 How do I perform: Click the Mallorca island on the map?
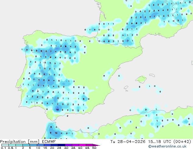coord(141,79)
